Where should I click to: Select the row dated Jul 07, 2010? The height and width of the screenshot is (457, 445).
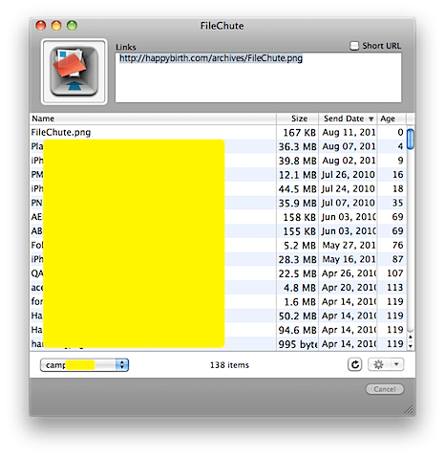[218, 203]
